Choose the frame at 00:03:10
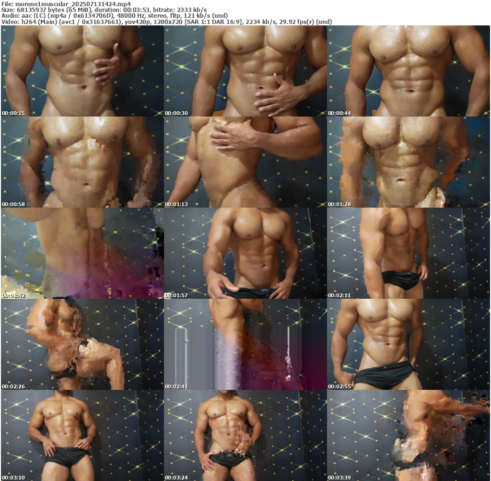Screen dimensions: 491x481 tap(82, 435)
